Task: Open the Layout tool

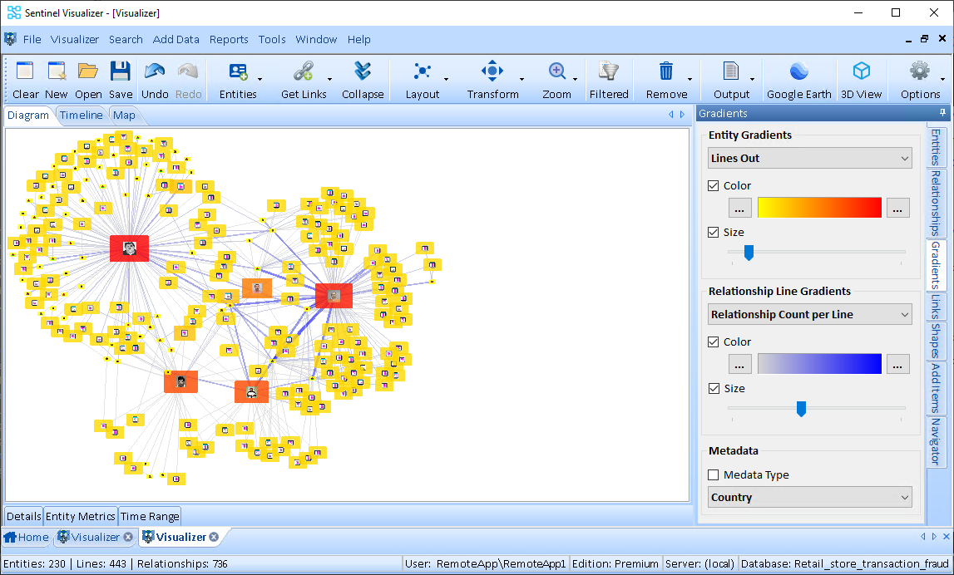Action: pos(422,72)
